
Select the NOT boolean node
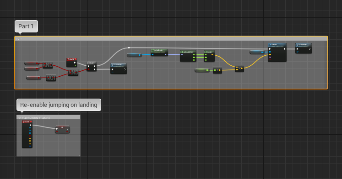(51, 78)
